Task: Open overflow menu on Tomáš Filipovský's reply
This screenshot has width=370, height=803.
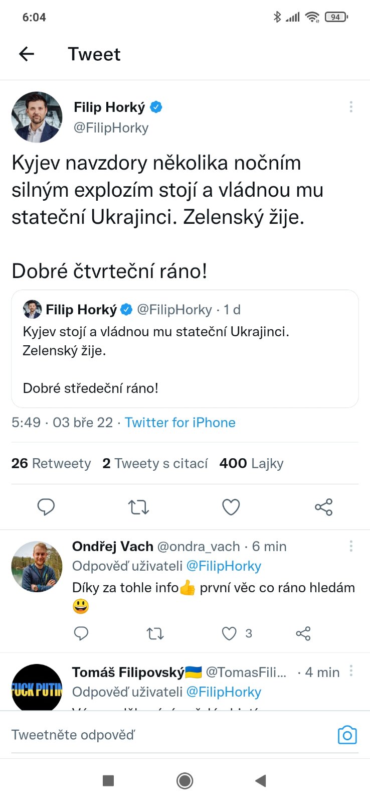Action: (x=351, y=671)
